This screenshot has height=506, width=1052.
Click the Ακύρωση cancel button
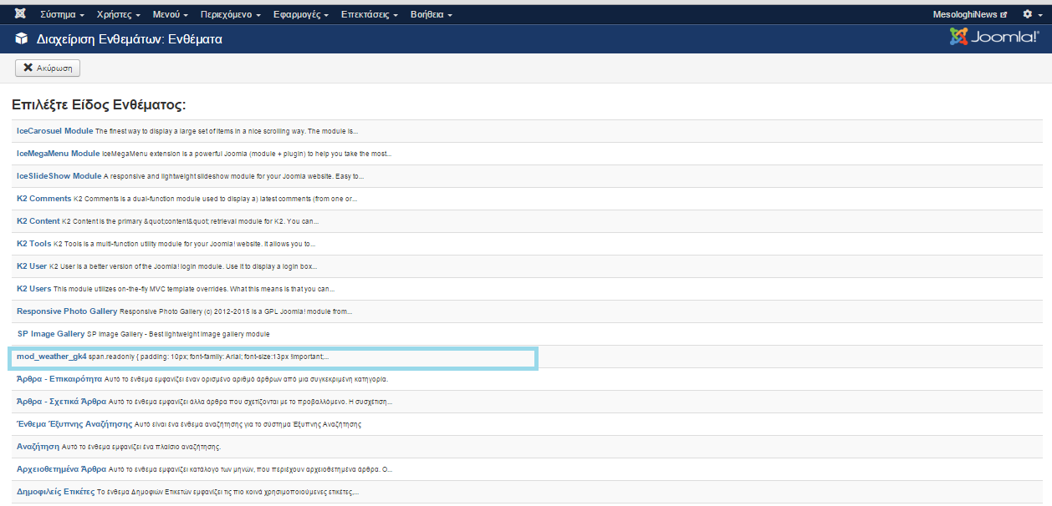tap(48, 68)
